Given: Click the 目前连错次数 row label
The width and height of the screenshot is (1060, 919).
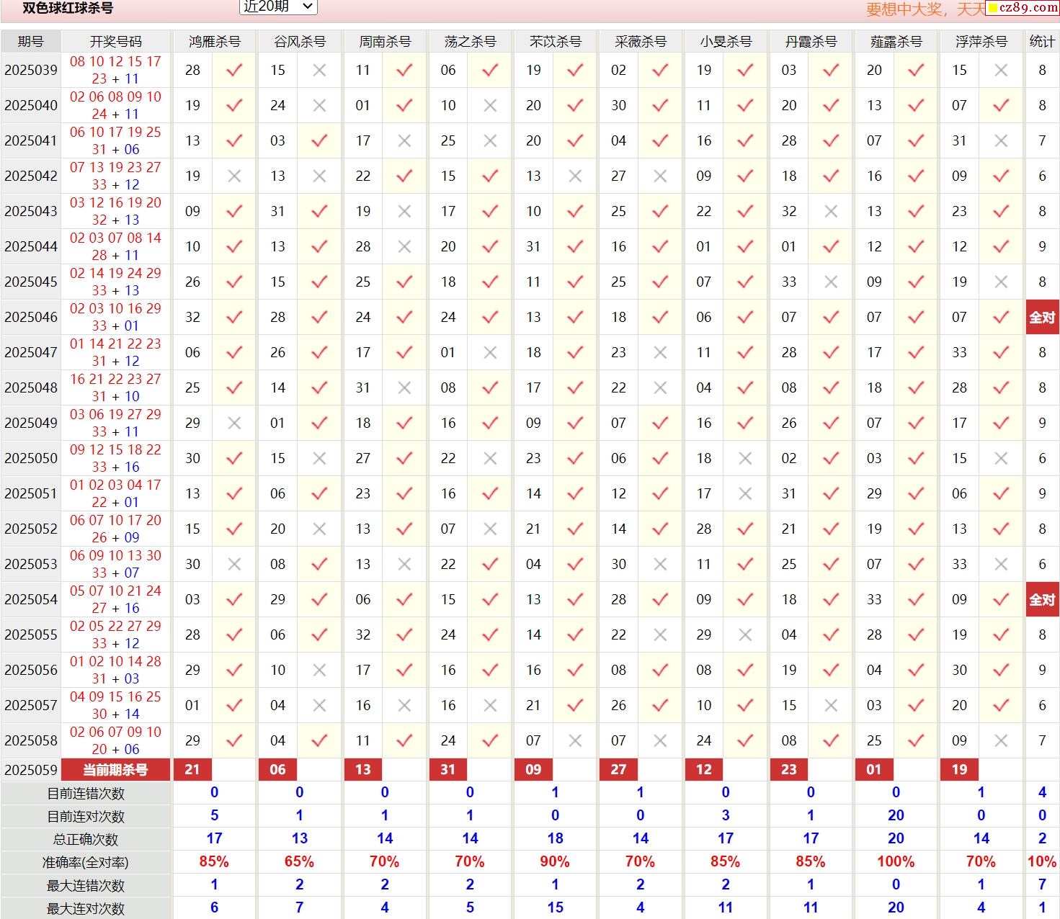Looking at the screenshot, I should click(x=86, y=794).
